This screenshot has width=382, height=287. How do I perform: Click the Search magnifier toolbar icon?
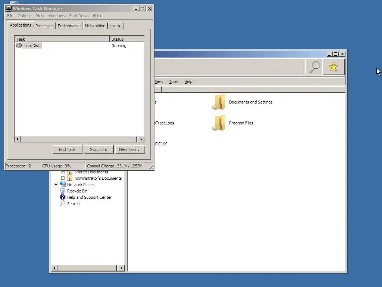click(x=314, y=67)
